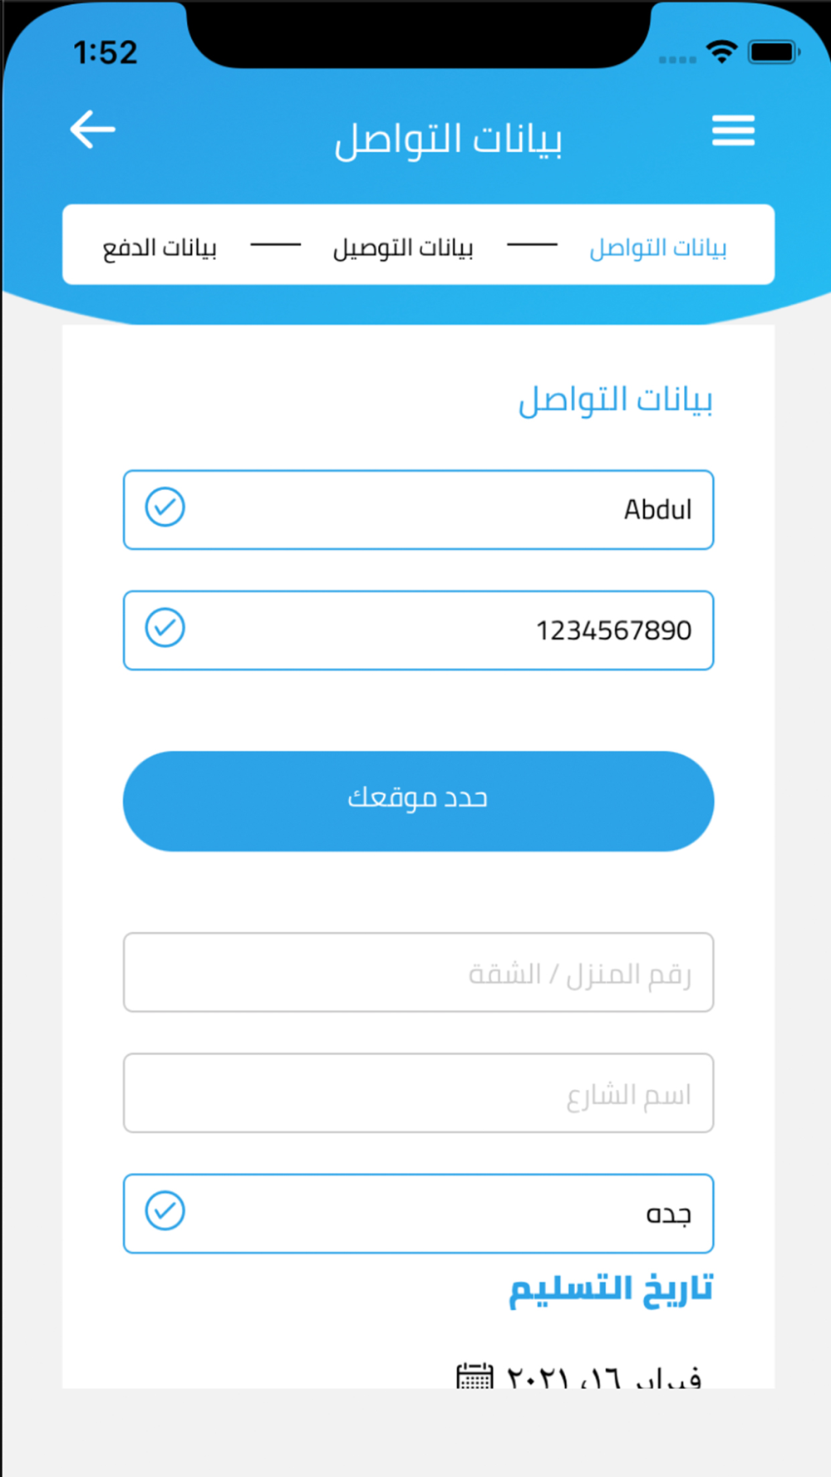Tap the battery status icon

[774, 52]
